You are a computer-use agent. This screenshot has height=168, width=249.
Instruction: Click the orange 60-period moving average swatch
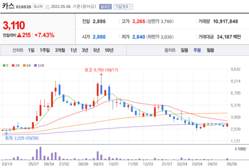pyautogui.click(x=24, y=65)
